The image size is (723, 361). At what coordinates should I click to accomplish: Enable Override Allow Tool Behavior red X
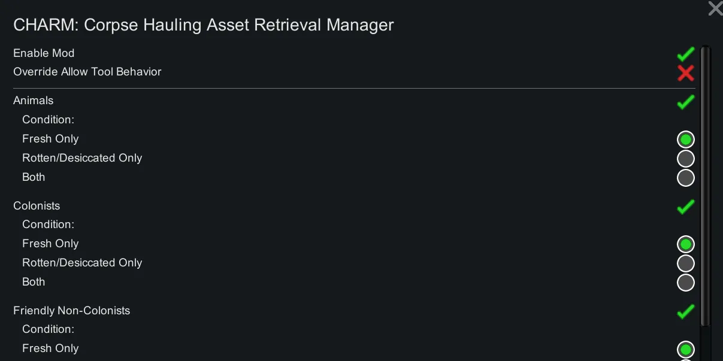pyautogui.click(x=685, y=73)
